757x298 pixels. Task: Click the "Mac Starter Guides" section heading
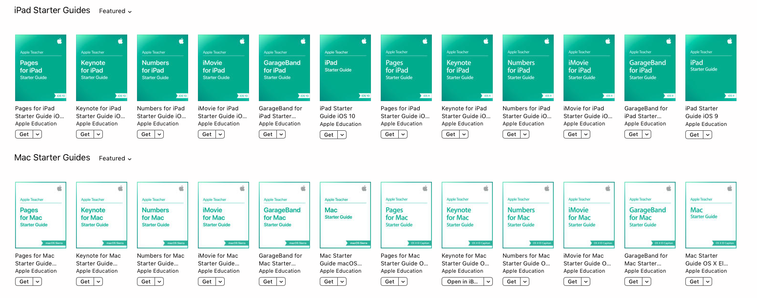click(52, 158)
